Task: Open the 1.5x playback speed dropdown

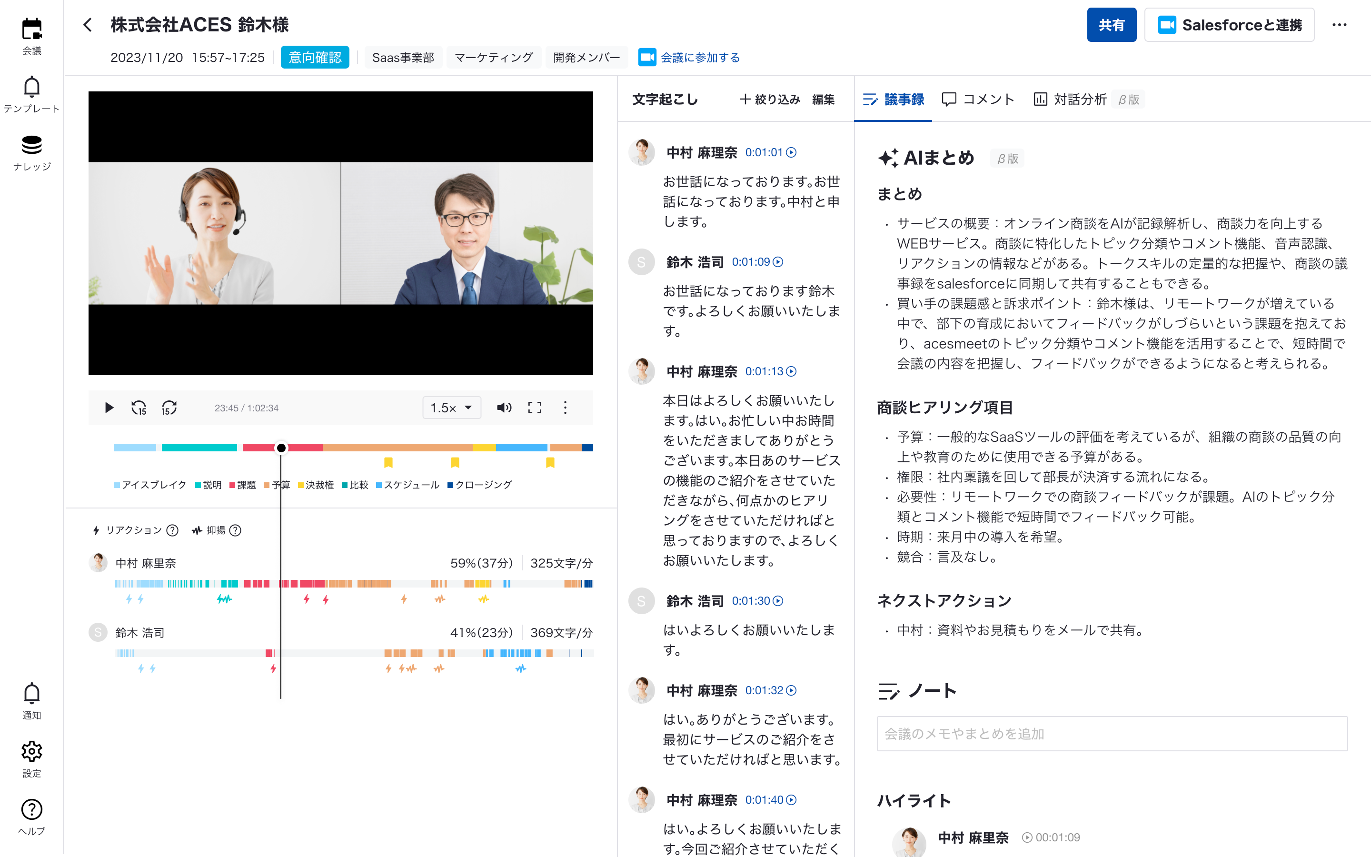Action: pyautogui.click(x=451, y=408)
